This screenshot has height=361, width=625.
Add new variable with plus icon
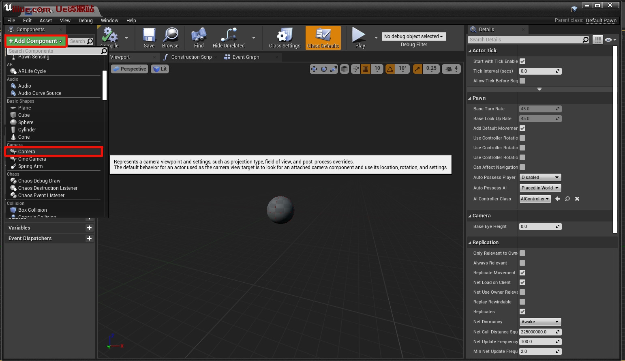coord(89,228)
